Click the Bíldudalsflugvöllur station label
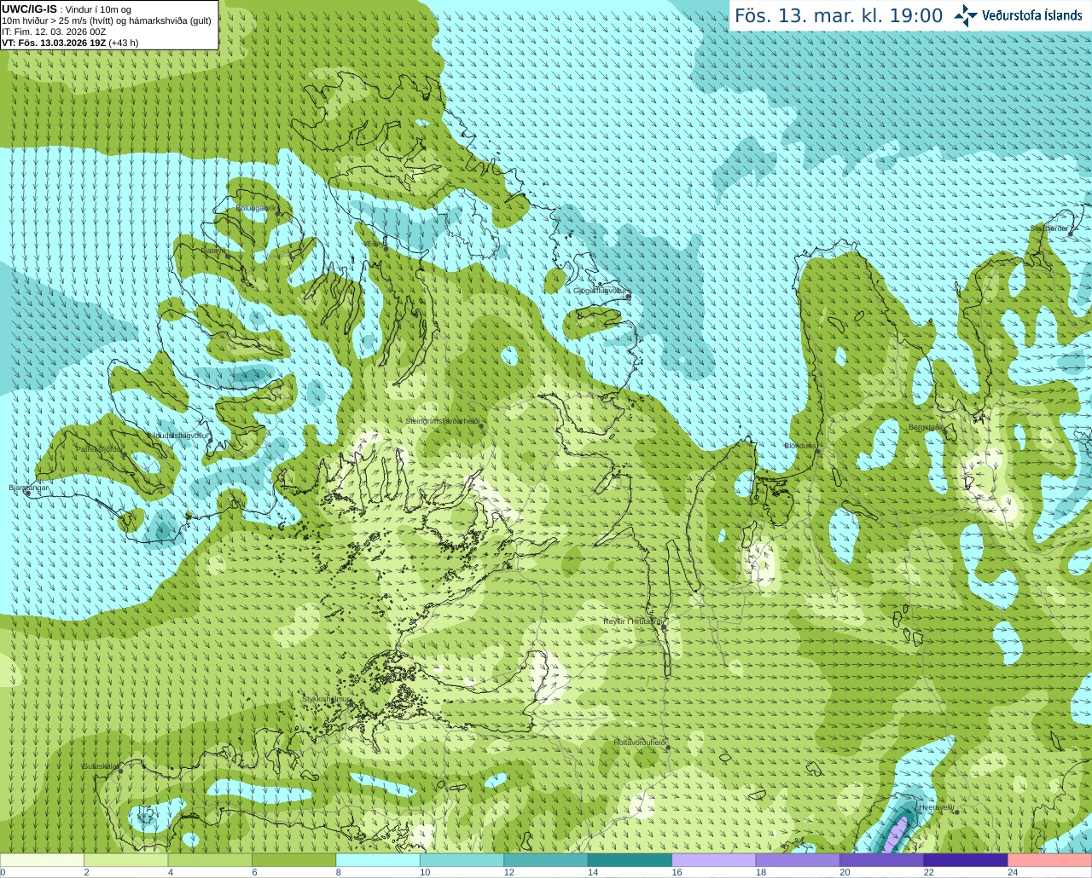Screen dimensions: 1092x878 [178, 435]
